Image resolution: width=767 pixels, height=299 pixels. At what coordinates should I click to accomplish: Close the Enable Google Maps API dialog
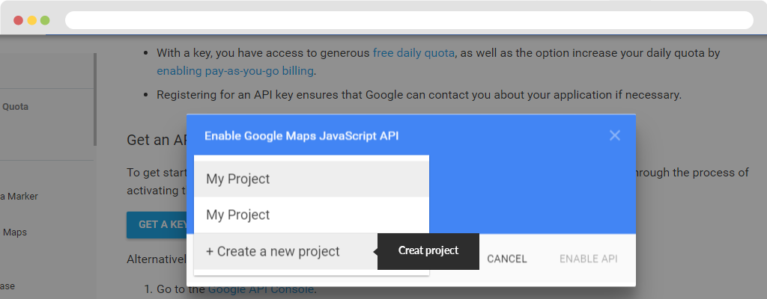tap(614, 135)
